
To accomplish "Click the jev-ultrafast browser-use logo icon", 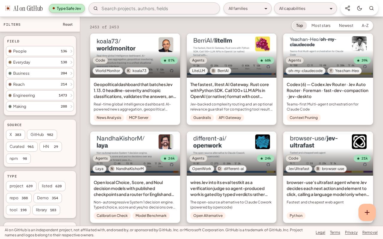I will coord(359,142).
